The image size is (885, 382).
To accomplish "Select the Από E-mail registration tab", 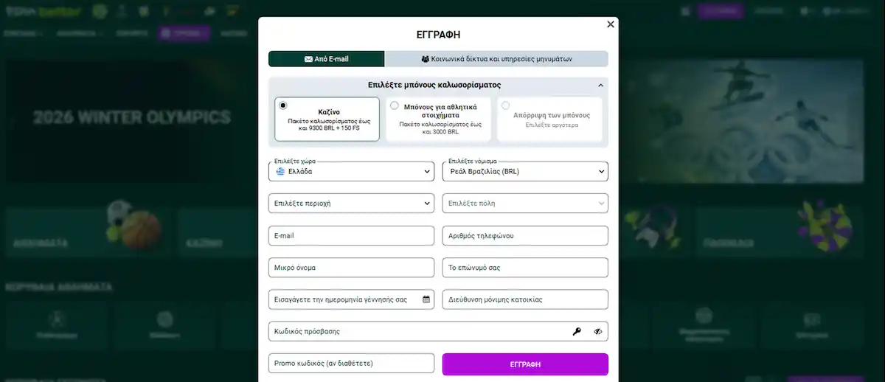I will tap(326, 59).
